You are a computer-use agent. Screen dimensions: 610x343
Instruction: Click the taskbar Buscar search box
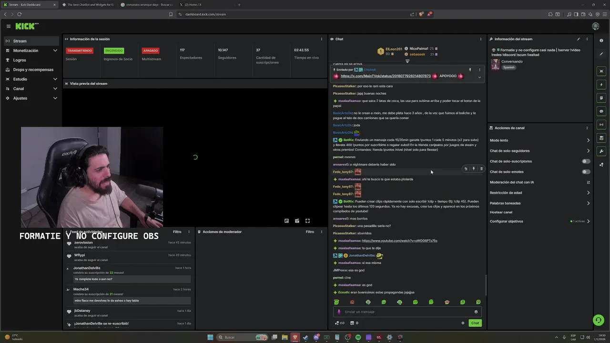[x=243, y=337]
